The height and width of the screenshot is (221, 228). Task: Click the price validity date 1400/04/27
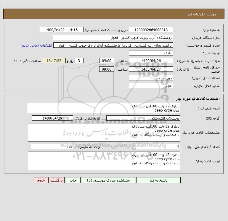pos(151,69)
